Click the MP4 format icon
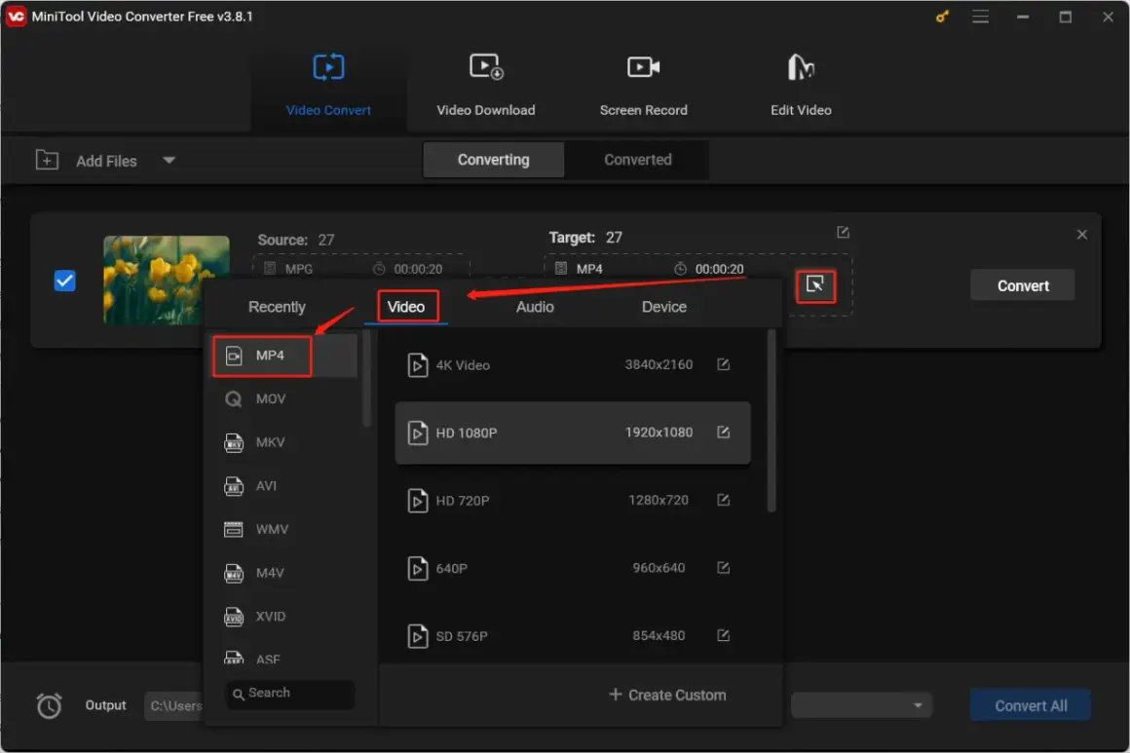This screenshot has width=1130, height=753. [x=234, y=356]
